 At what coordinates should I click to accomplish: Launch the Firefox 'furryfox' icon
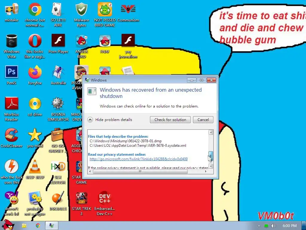(35, 75)
